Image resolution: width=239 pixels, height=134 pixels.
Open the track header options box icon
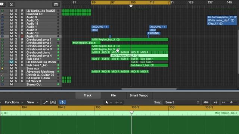point(56,4)
